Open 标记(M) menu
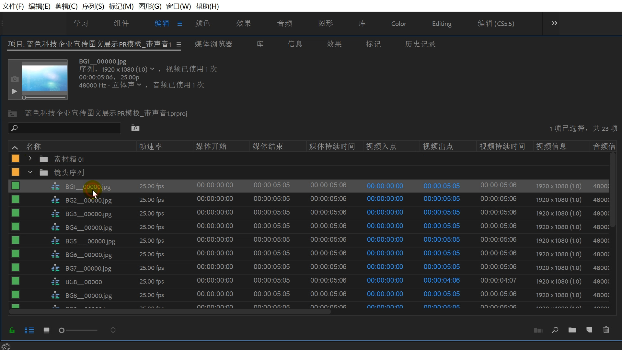622x350 pixels. (x=121, y=6)
